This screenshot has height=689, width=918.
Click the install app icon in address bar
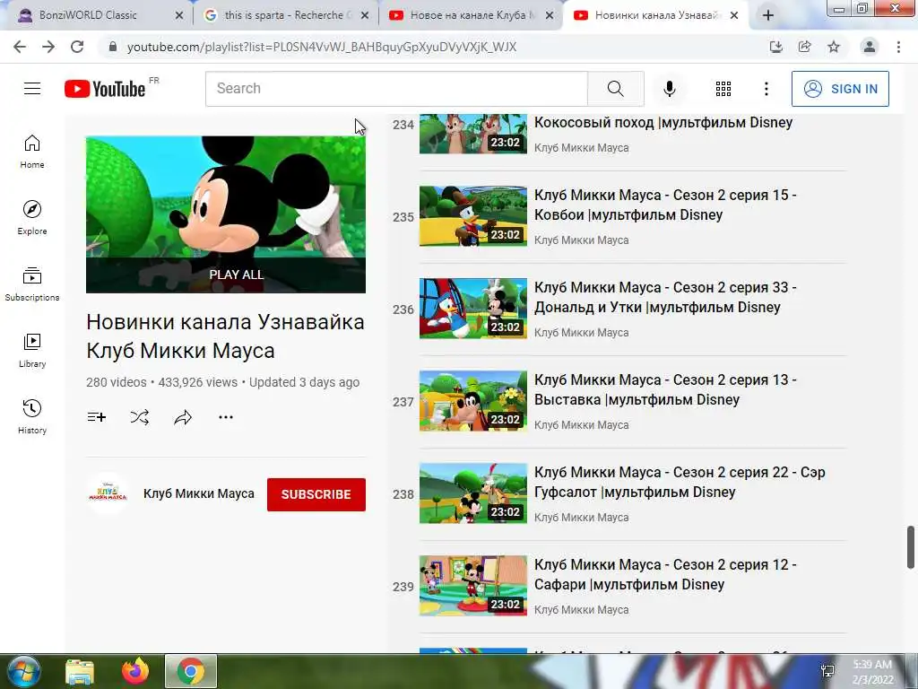pyautogui.click(x=775, y=47)
